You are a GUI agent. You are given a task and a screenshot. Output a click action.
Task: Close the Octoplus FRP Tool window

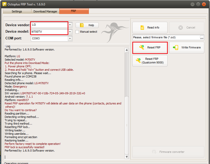click(204, 4)
